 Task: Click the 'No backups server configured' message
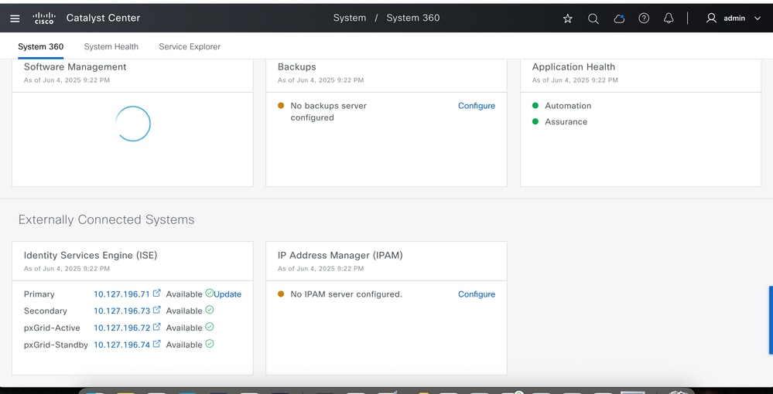point(328,112)
